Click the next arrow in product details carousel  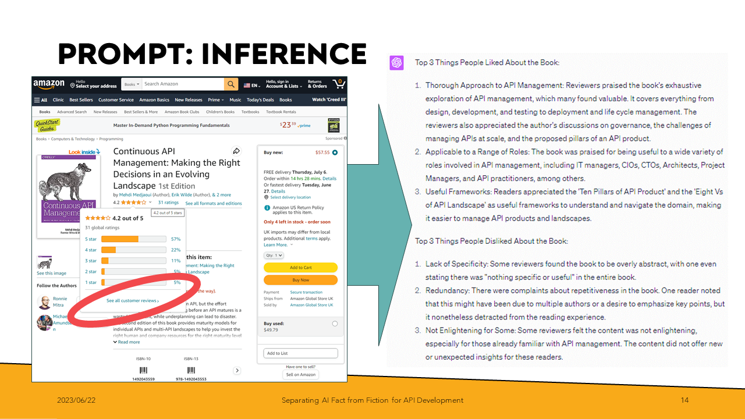tap(237, 370)
